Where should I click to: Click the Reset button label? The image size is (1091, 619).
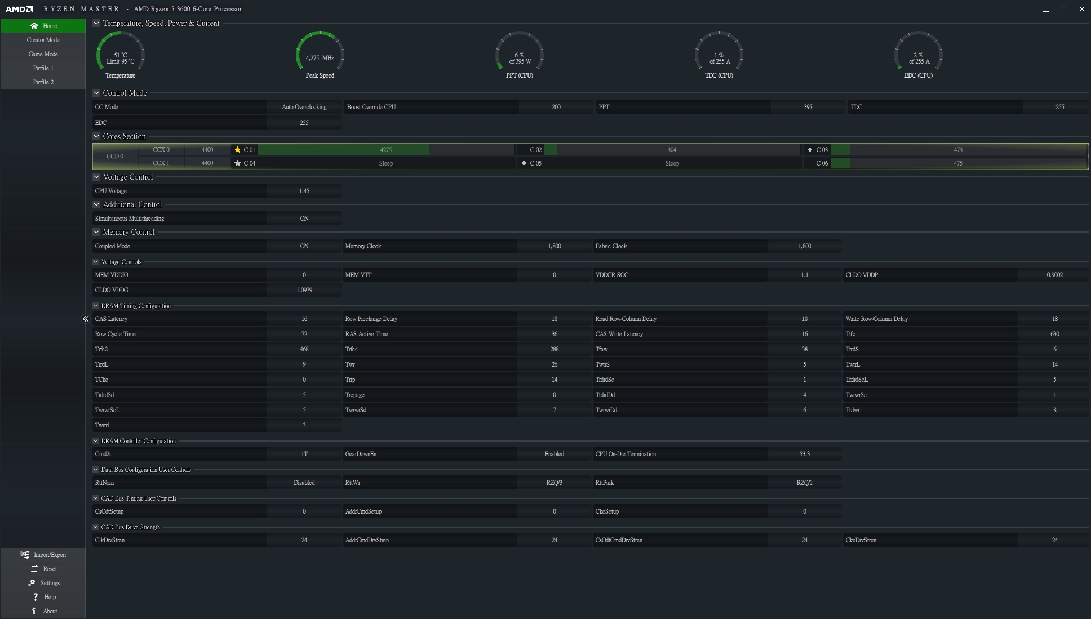[x=50, y=569]
